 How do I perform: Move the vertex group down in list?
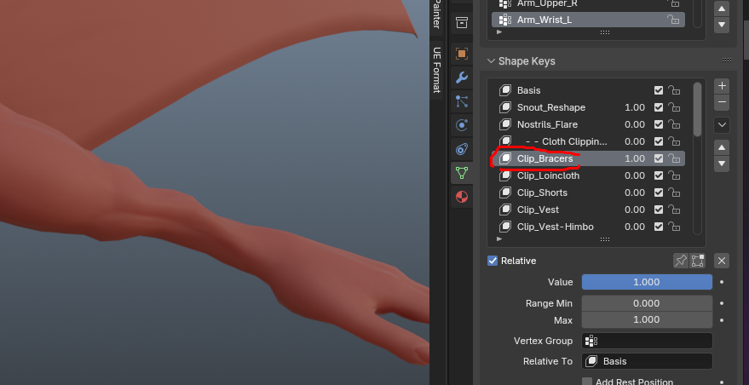pos(722,25)
